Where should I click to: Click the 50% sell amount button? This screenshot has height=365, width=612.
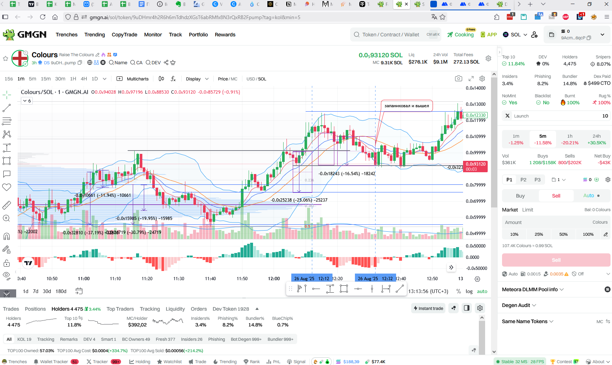(x=563, y=234)
